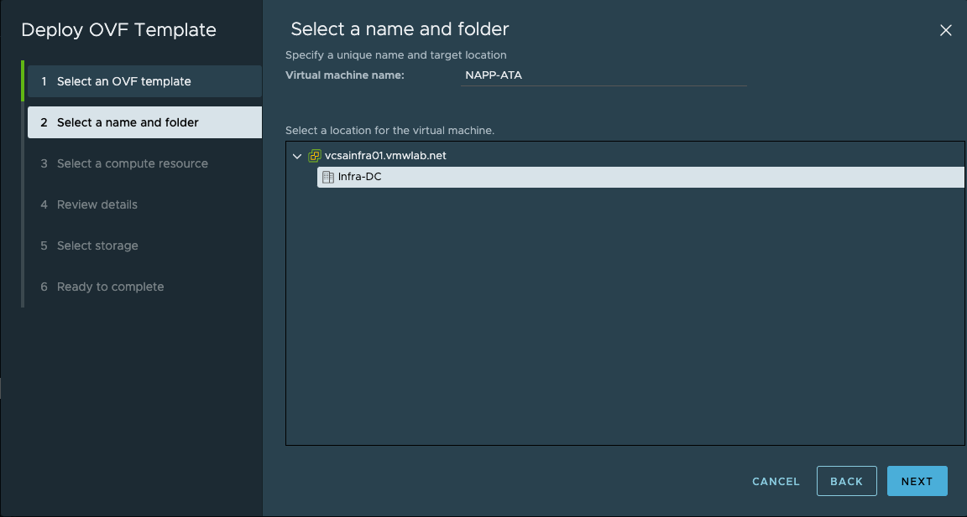Go to step 1 Select an OVF template
This screenshot has width=967, height=517.
(x=145, y=81)
